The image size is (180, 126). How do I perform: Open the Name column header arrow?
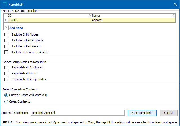[174, 16]
